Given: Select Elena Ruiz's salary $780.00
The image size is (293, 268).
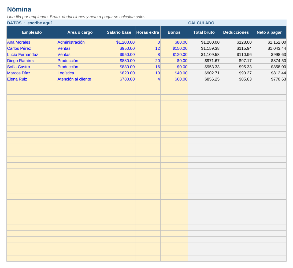Looking at the screenshot, I should (119, 79).
